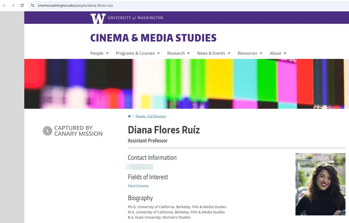Open the People menu
The image size is (349, 223).
97,53
